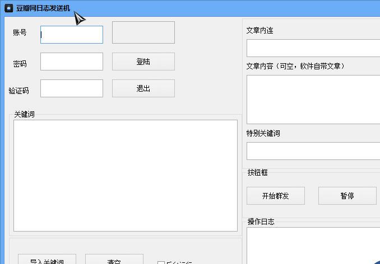Click the blank captcha box beside 账号
The width and height of the screenshot is (380, 264).
(143, 32)
